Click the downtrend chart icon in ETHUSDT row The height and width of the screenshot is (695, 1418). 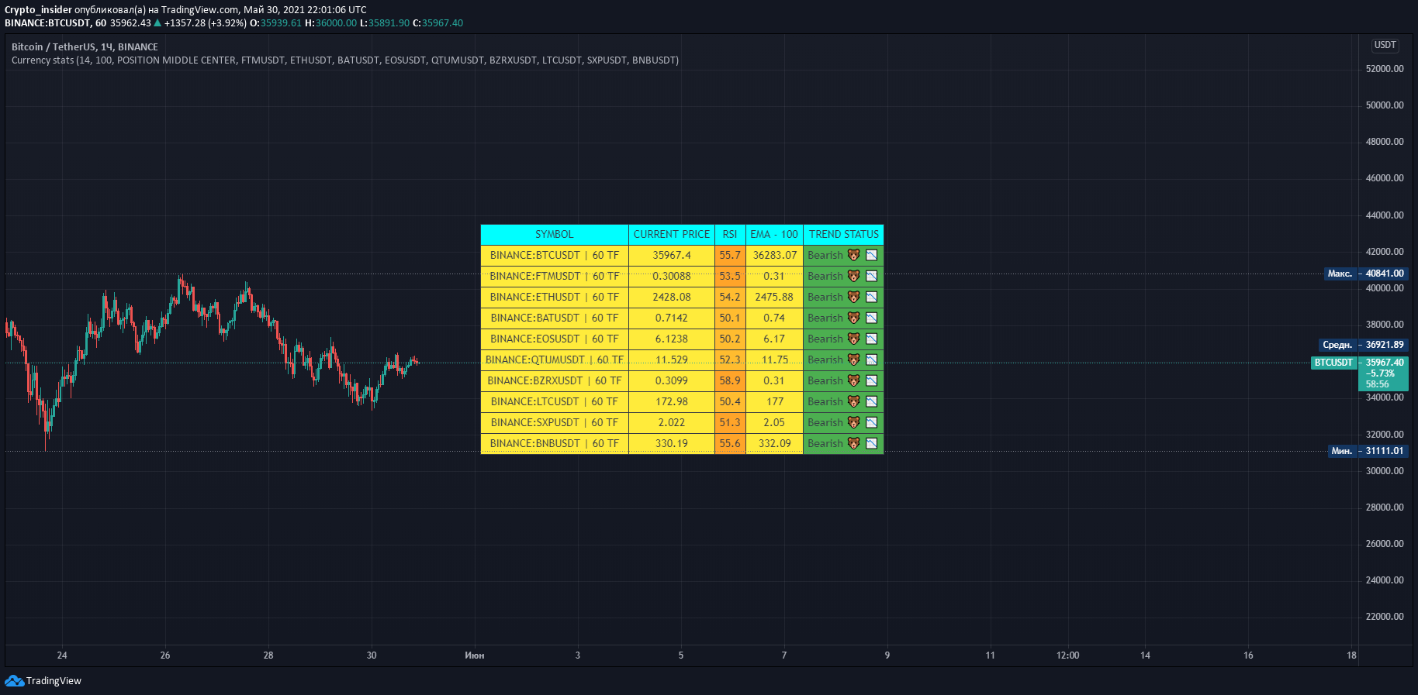[872, 297]
